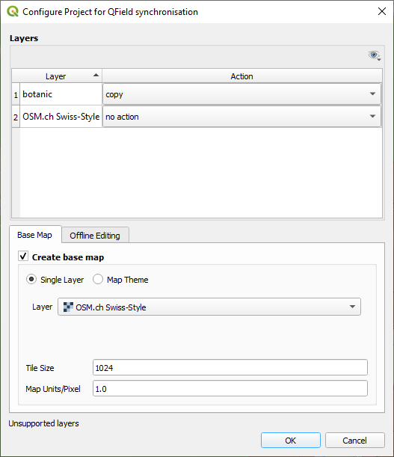
Task: Switch to the Offline Editing tab
Action: pyautogui.click(x=95, y=235)
